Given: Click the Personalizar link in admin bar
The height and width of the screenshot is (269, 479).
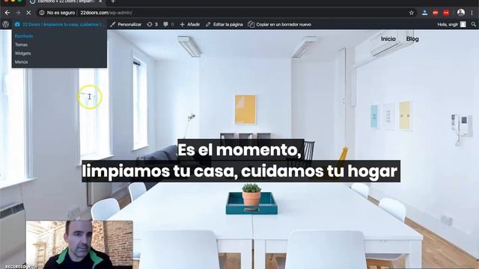Looking at the screenshot, I should point(129,25).
